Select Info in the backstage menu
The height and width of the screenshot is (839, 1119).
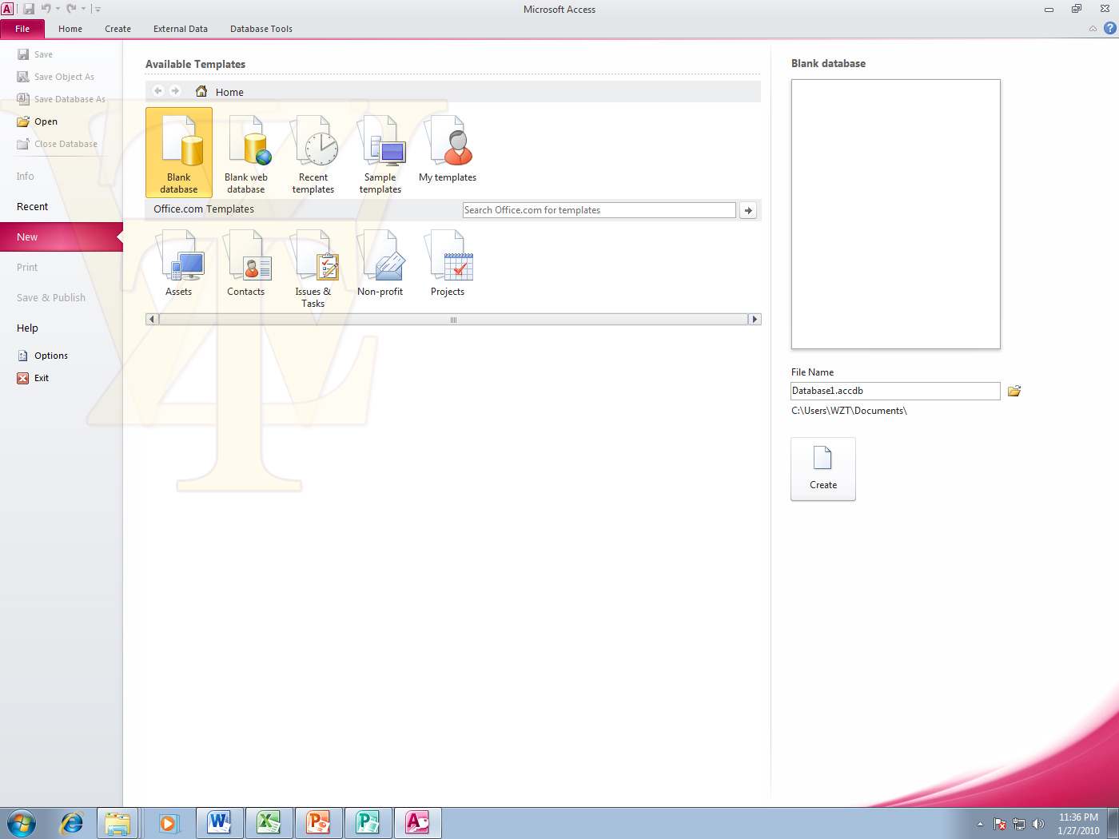click(x=62, y=176)
